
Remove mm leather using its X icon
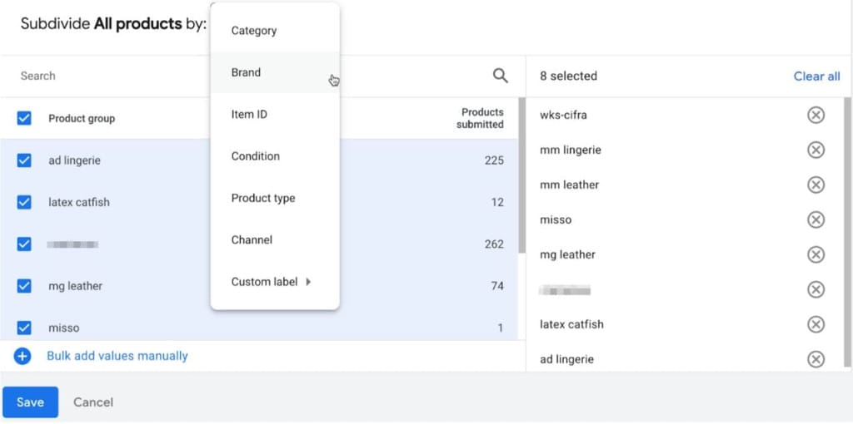coord(816,185)
